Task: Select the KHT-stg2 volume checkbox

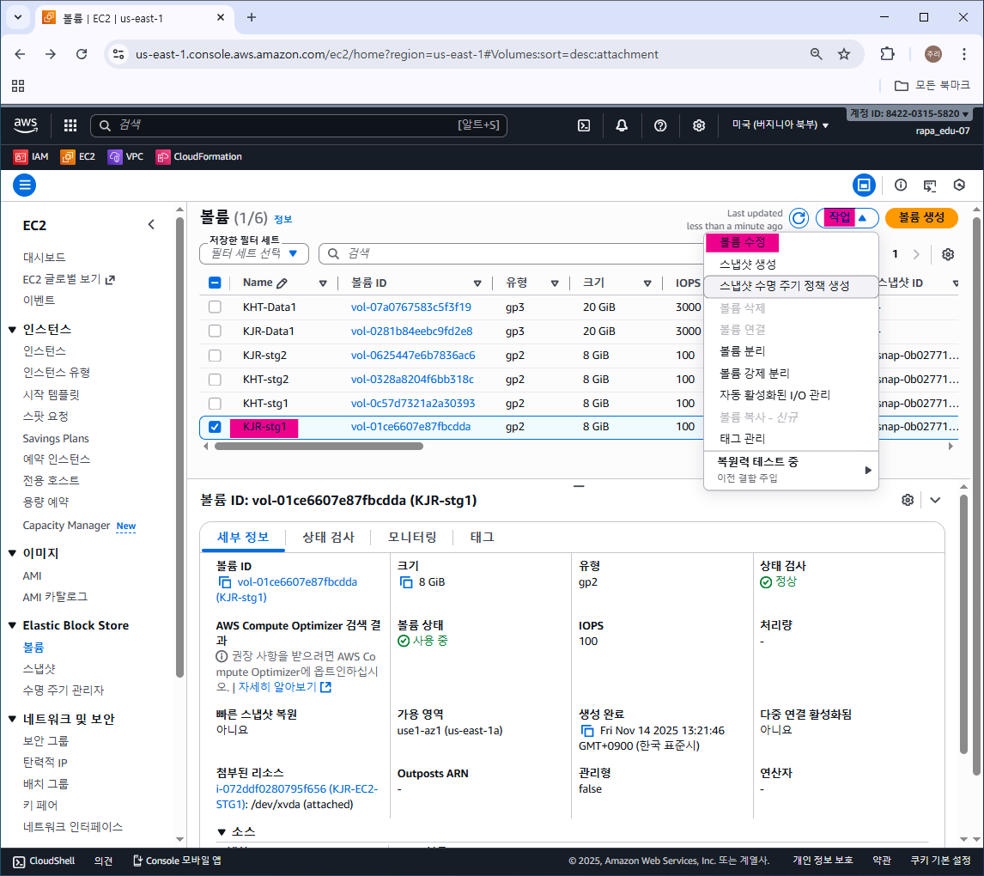Action: (x=215, y=379)
